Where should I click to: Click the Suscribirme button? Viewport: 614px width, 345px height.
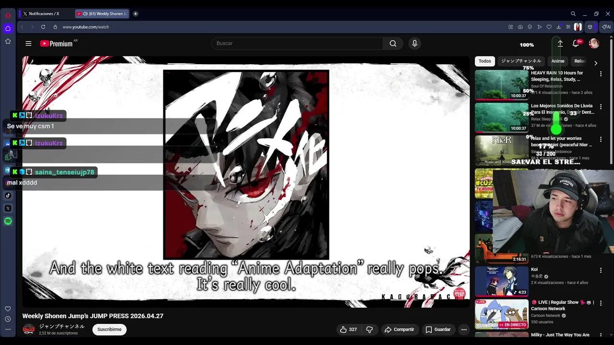coord(109,330)
